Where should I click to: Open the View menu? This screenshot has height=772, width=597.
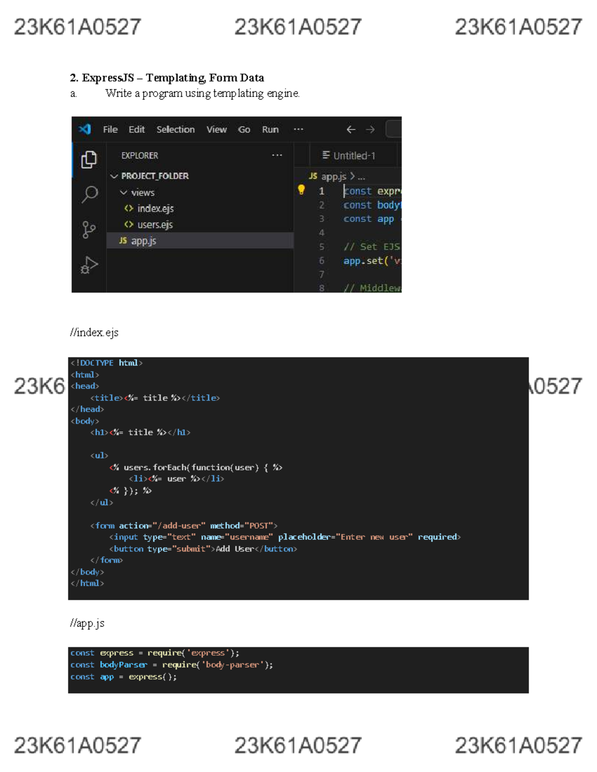(x=216, y=129)
